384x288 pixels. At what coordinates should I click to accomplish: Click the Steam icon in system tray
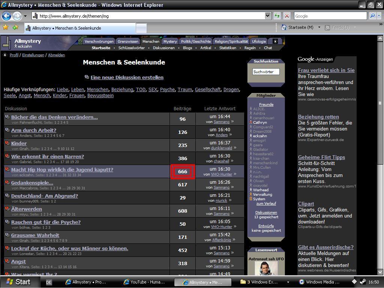tap(363, 282)
